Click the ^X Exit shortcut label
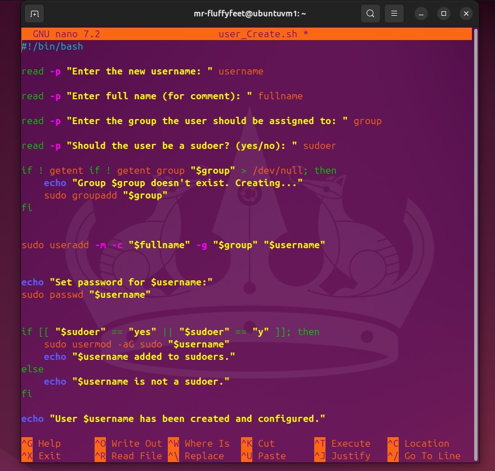 41,456
